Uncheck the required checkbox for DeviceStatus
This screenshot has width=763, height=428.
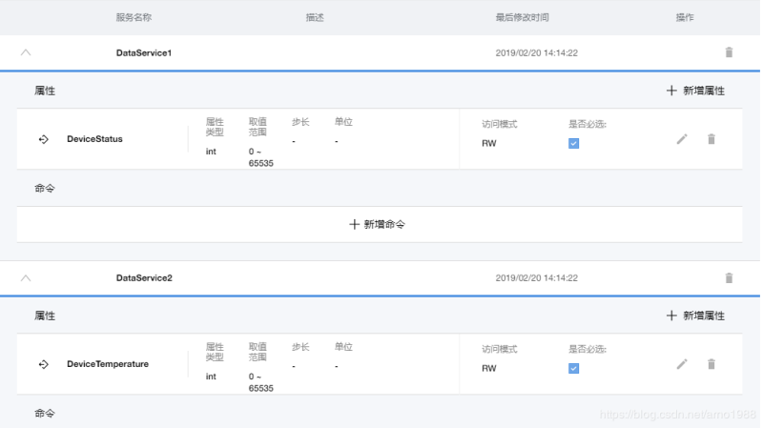click(574, 143)
